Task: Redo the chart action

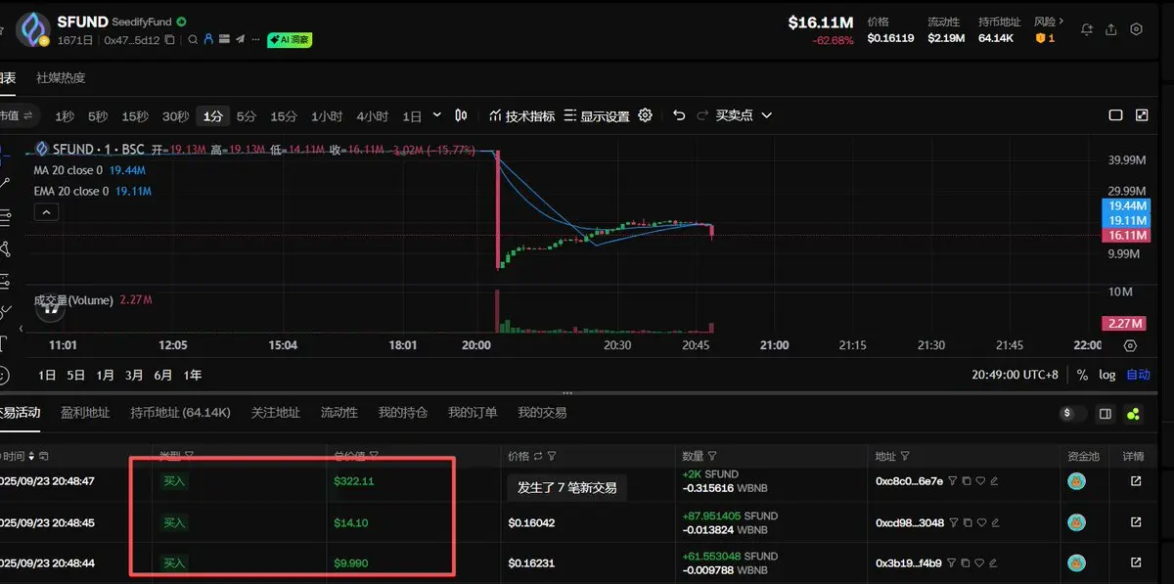Action: 702,115
